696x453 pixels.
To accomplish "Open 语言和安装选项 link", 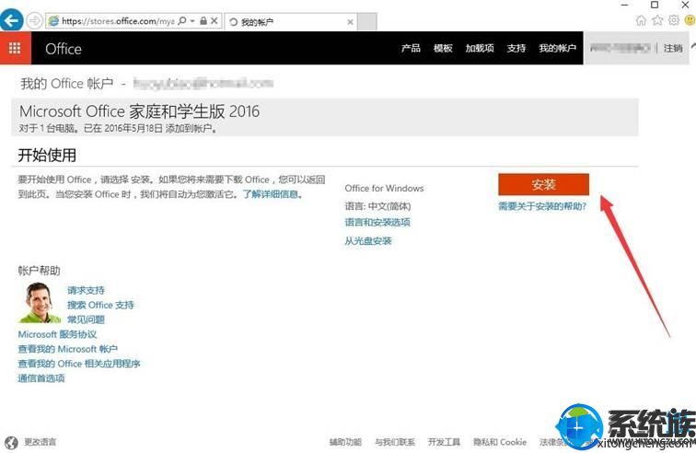I will (377, 222).
